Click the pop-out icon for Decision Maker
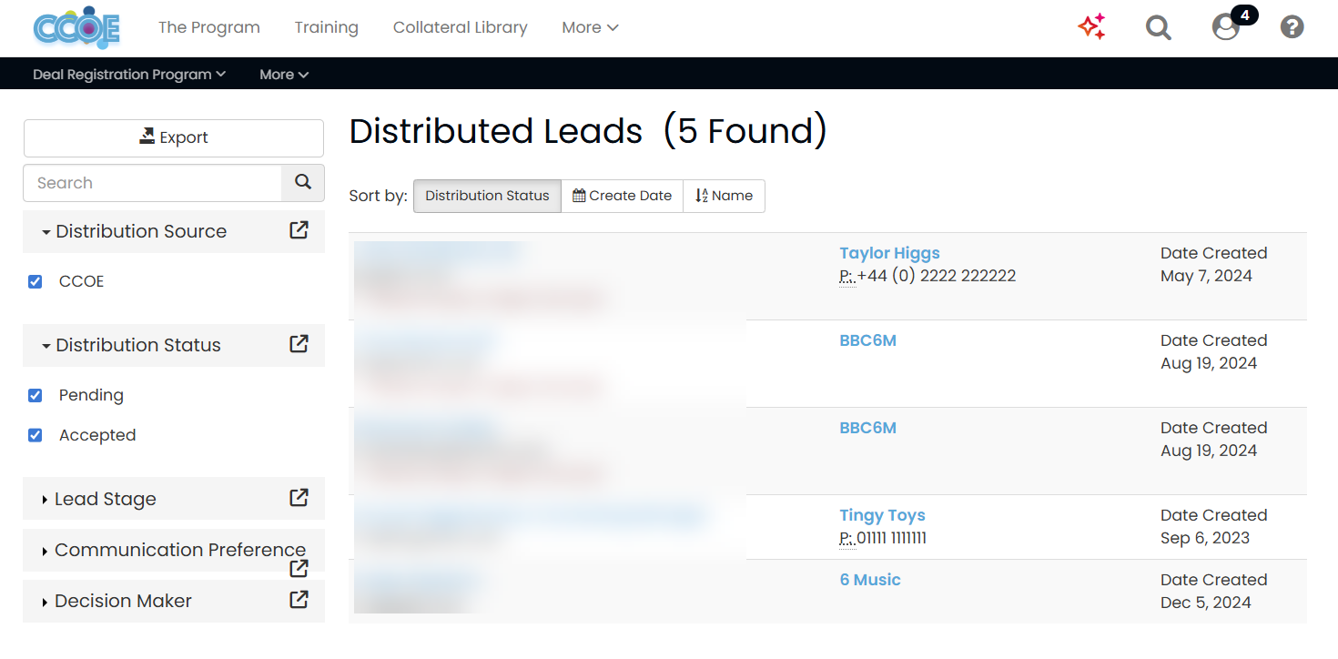Viewport: 1338px width, 659px height. 299,600
